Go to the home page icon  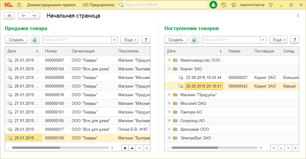pos(9,16)
